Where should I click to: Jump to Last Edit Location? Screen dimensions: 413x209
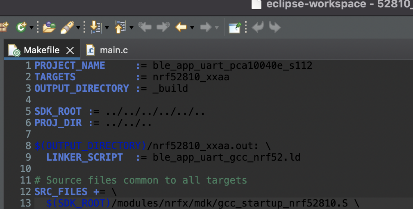click(x=145, y=27)
